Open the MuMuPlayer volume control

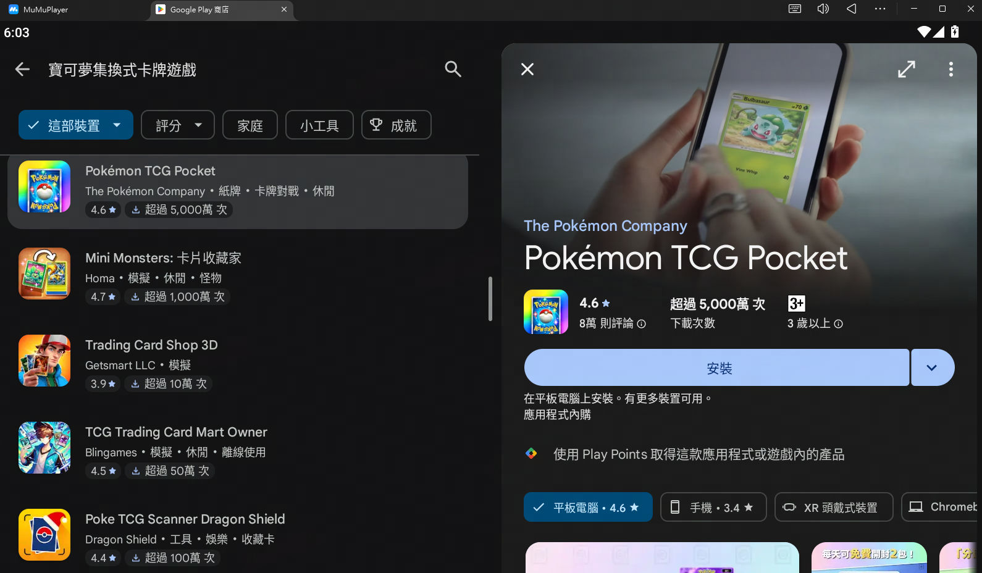point(823,9)
